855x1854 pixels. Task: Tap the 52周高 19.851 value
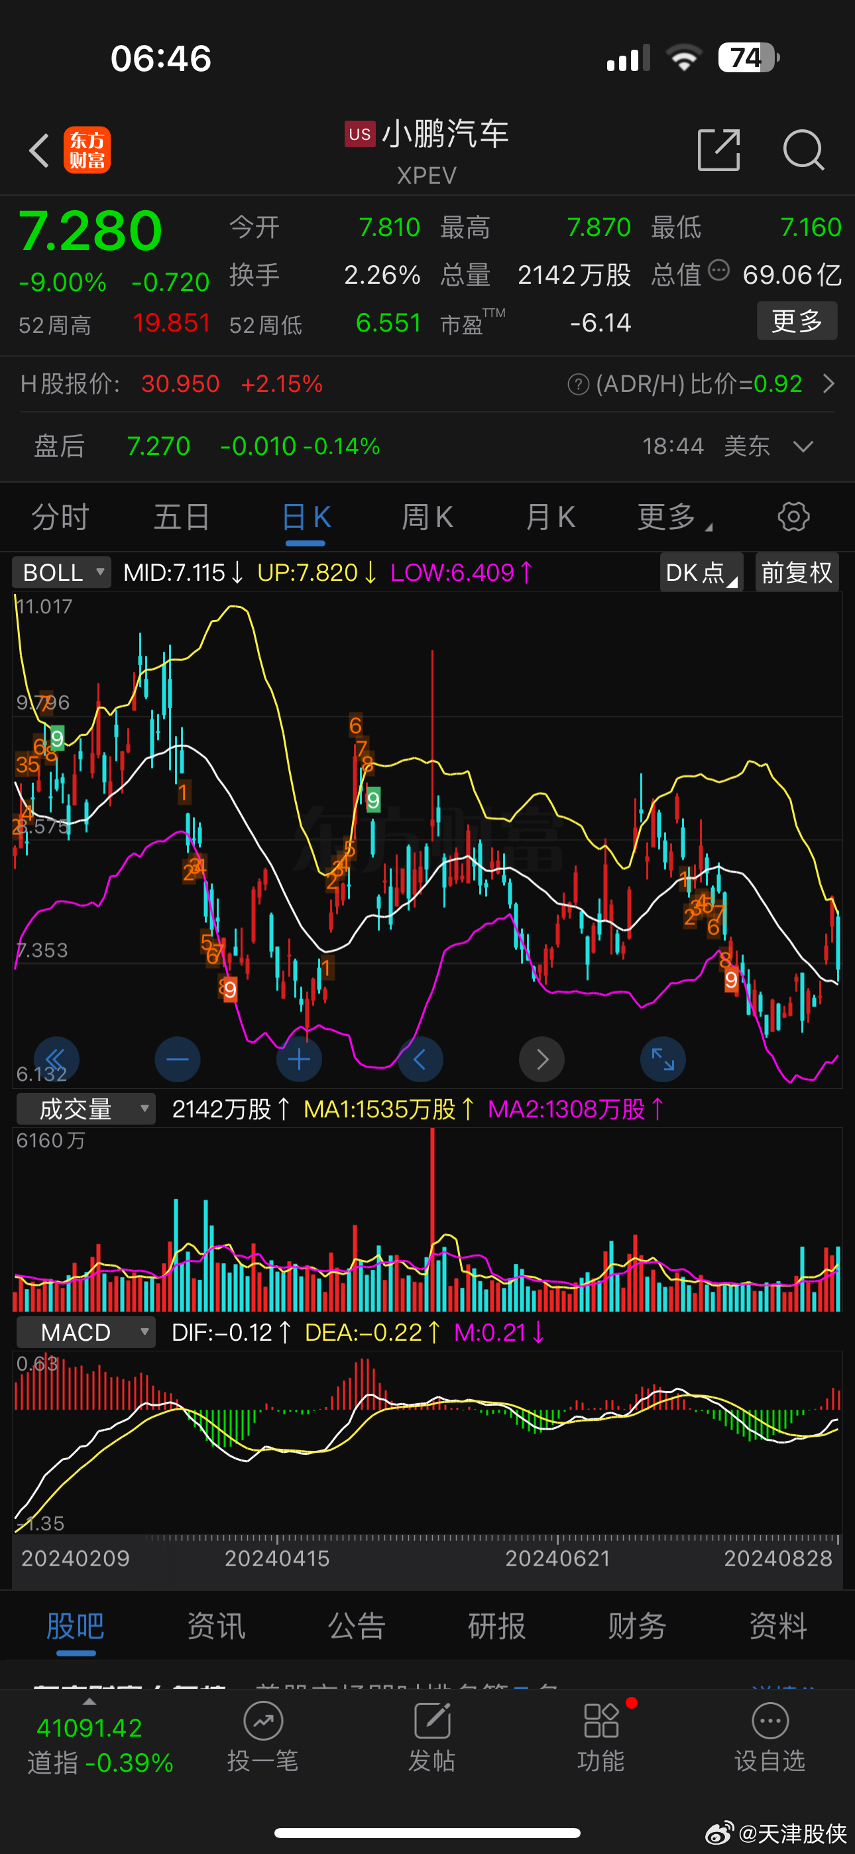click(x=171, y=323)
